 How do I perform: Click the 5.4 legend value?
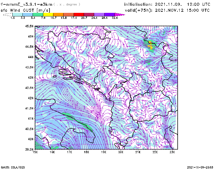(x=33, y=18)
